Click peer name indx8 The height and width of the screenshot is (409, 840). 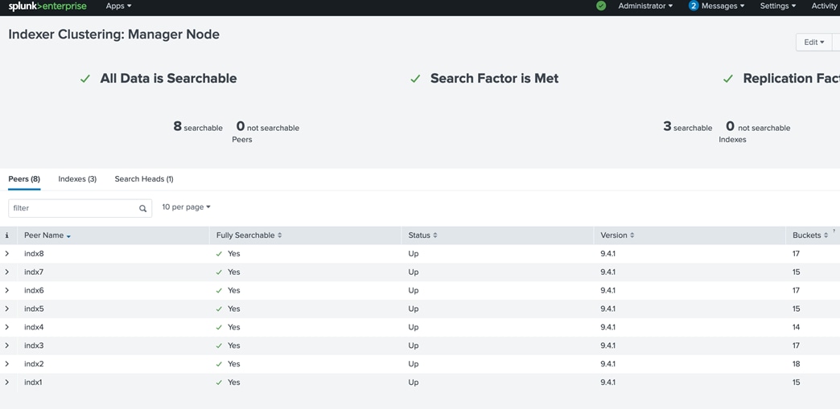pyautogui.click(x=34, y=254)
